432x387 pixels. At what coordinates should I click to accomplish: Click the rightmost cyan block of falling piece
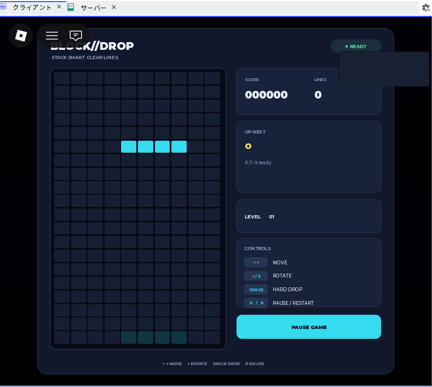tap(179, 147)
